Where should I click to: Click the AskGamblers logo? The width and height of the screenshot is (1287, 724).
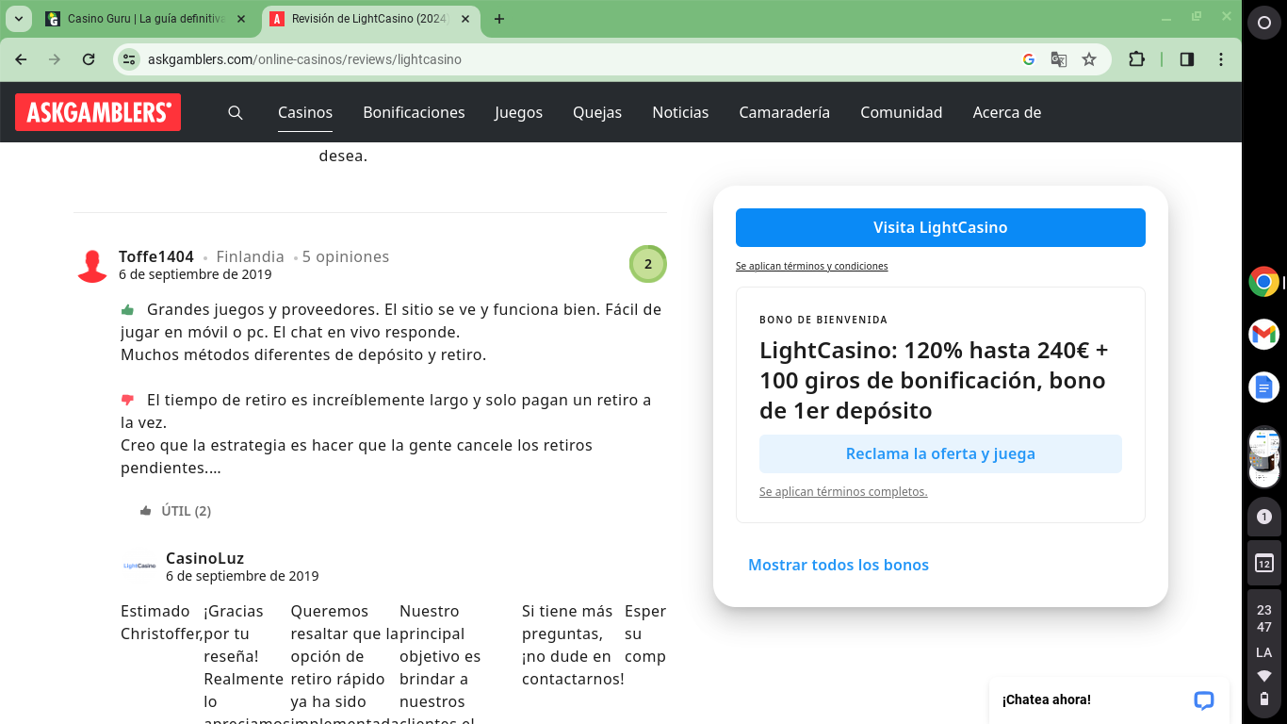[x=98, y=112]
